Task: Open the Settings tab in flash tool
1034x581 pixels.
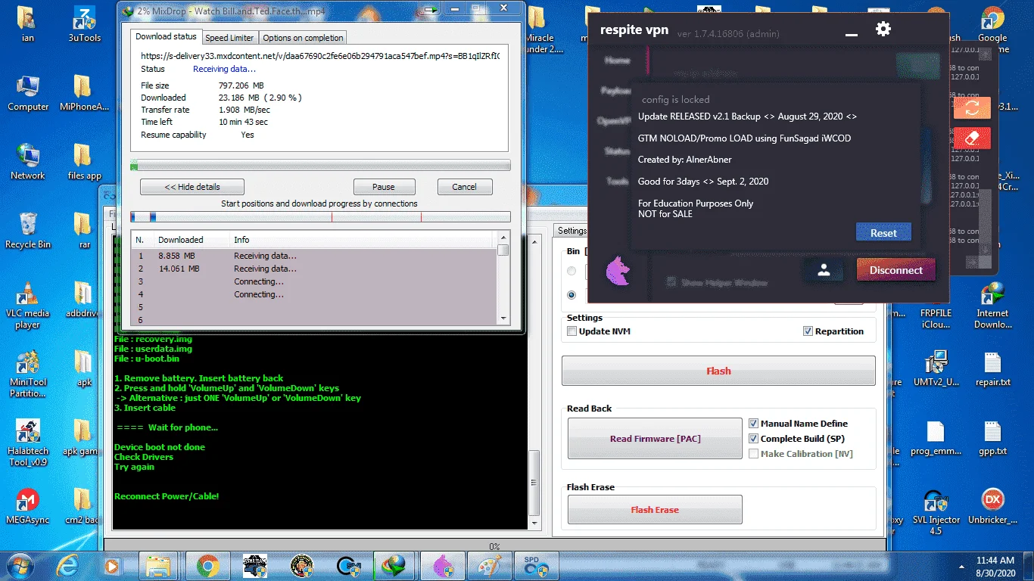Action: (572, 231)
